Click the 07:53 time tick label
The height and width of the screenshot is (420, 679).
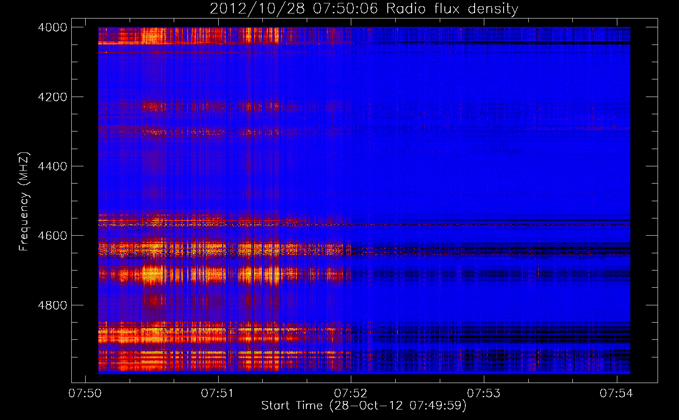[483, 393]
